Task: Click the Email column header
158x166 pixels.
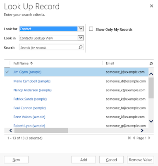Action: [x=110, y=63]
